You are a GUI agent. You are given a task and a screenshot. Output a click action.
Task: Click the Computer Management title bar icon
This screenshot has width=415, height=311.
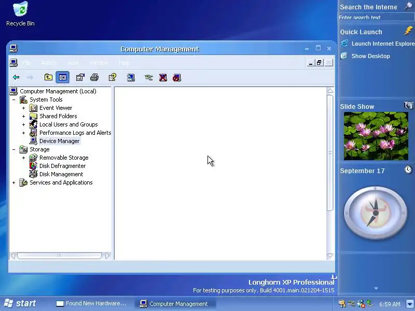point(13,48)
